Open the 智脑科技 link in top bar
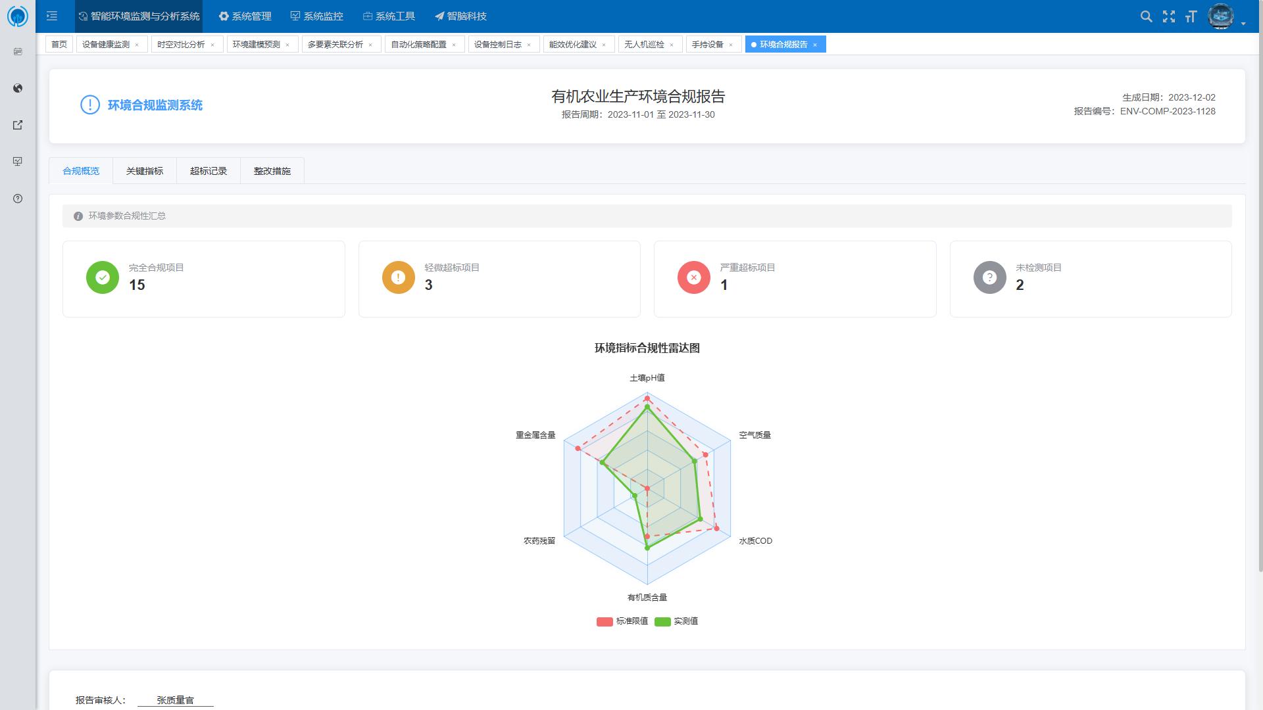The height and width of the screenshot is (710, 1263). point(460,16)
